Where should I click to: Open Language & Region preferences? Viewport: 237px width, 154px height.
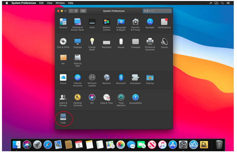click(x=121, y=24)
